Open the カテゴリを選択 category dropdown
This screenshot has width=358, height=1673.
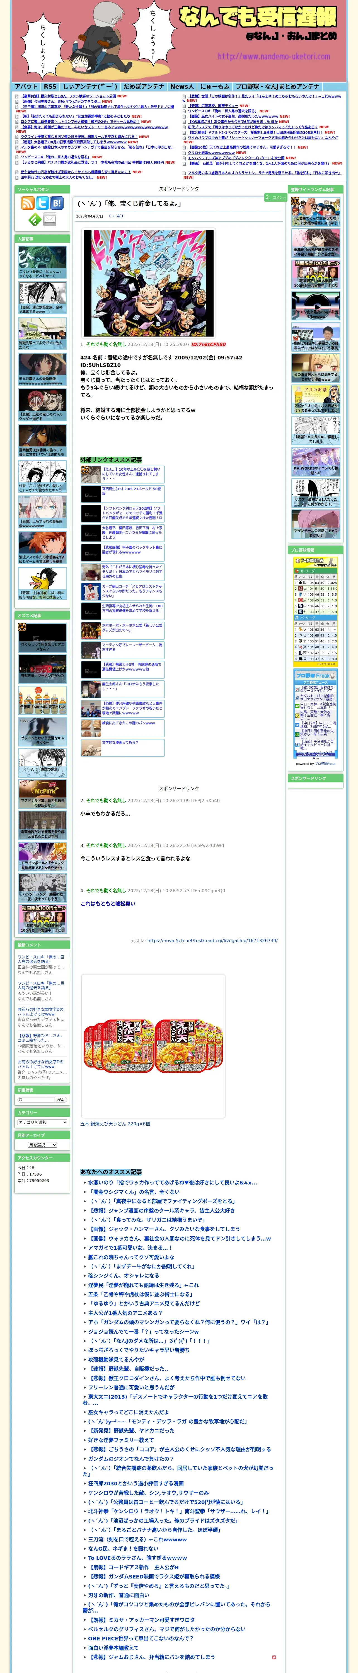click(x=42, y=1122)
